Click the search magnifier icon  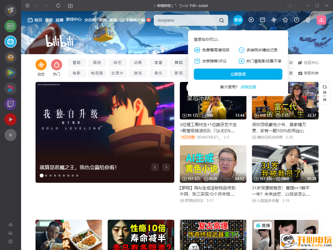[221, 20]
